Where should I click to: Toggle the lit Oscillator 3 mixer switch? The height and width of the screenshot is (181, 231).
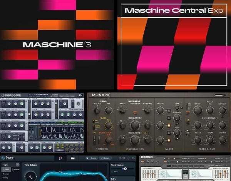[x=169, y=140]
